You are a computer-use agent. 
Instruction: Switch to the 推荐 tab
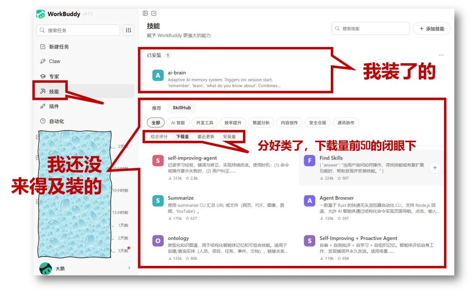(x=156, y=108)
